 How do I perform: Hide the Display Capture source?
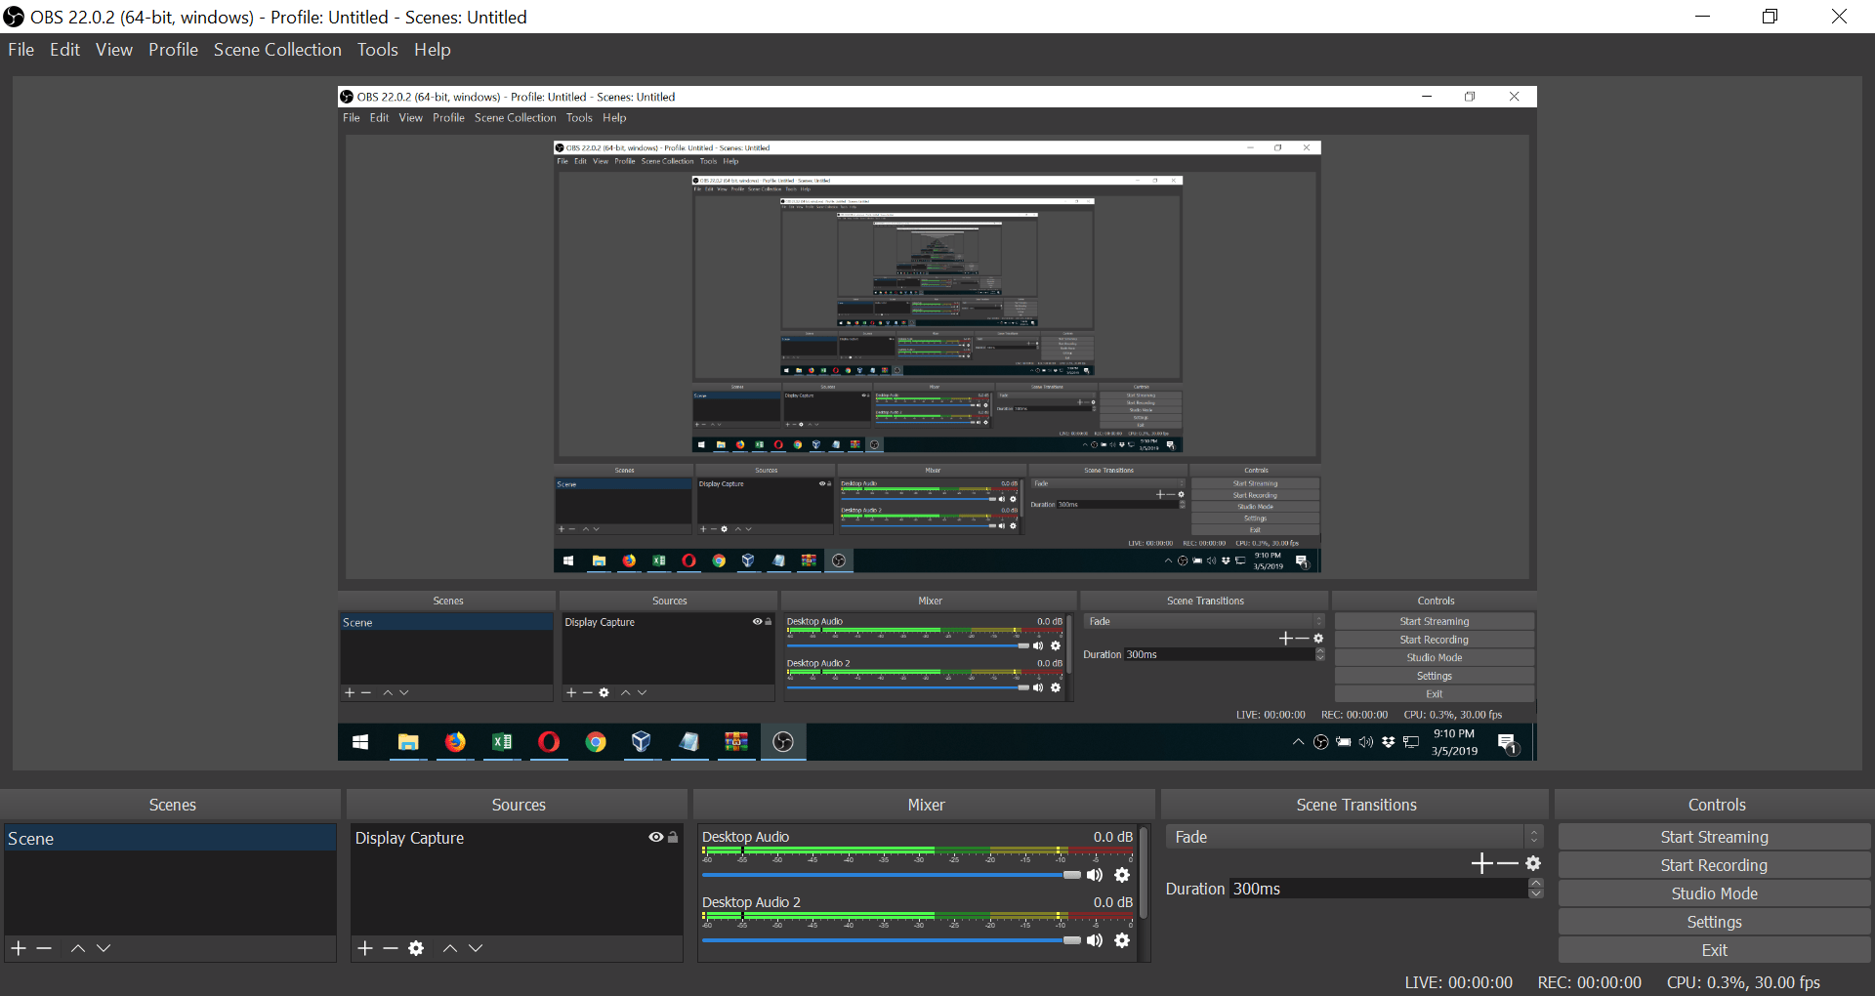[654, 838]
